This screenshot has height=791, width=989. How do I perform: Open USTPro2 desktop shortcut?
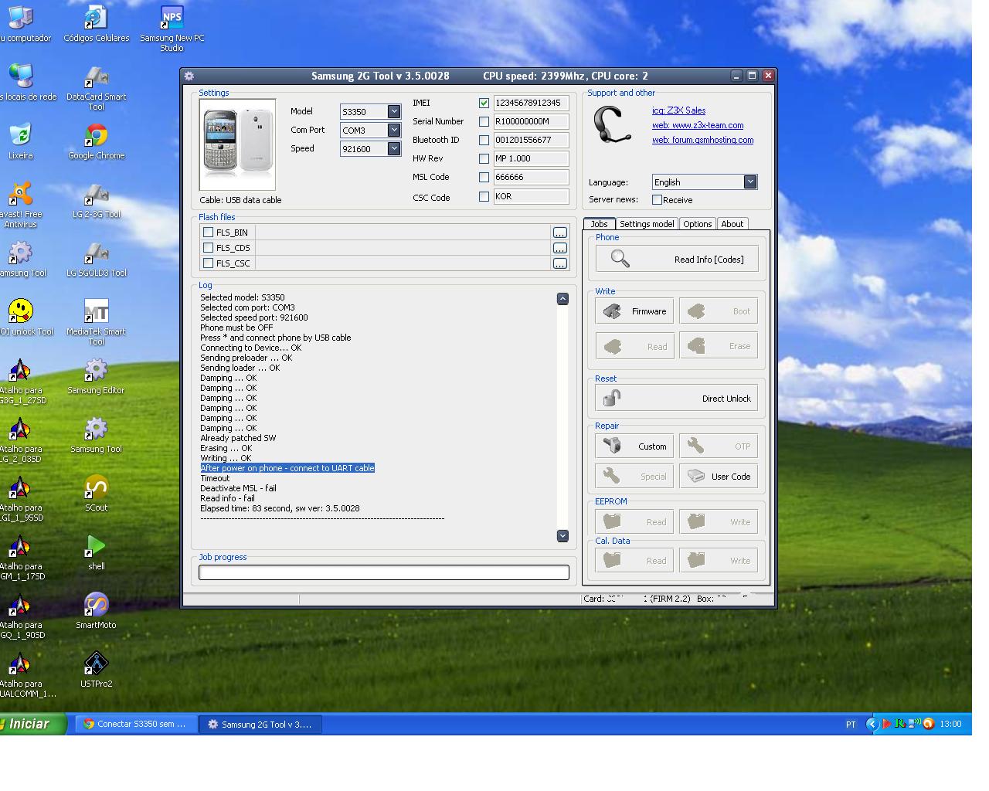click(x=96, y=670)
